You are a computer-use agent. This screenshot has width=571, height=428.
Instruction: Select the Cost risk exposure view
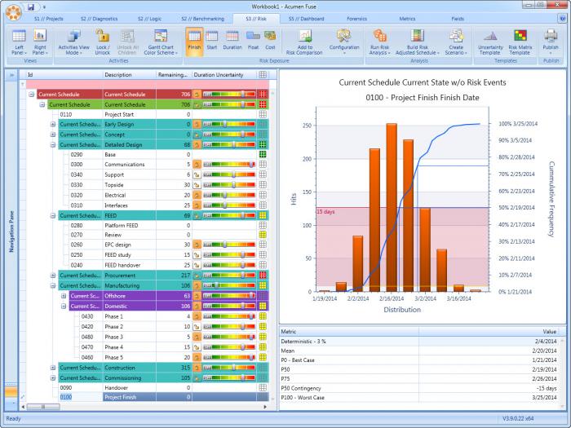pyautogui.click(x=270, y=42)
